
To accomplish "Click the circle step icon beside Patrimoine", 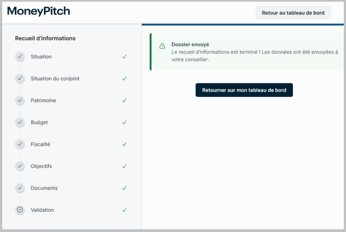I will click(x=20, y=100).
